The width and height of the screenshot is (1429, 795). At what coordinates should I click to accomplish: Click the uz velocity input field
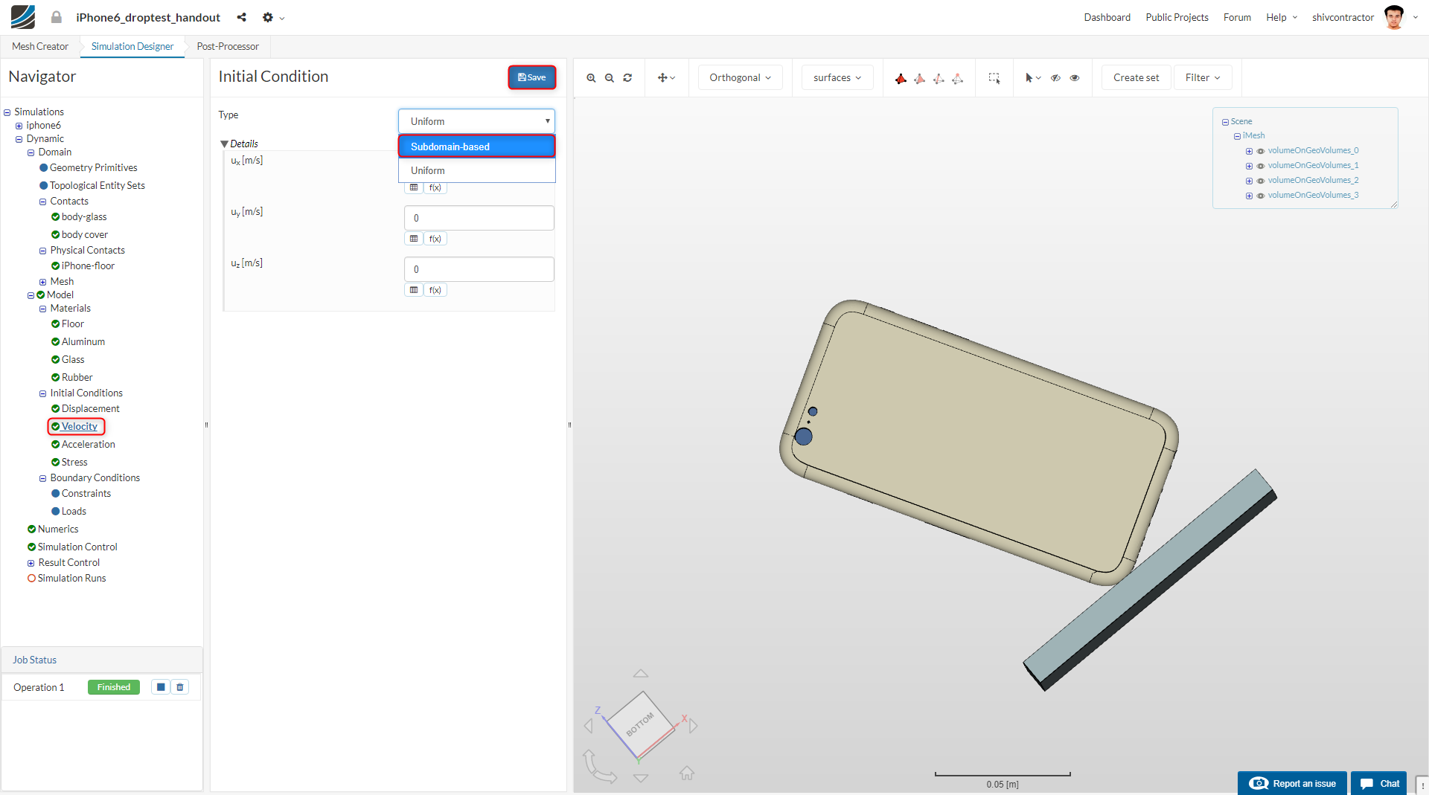[x=479, y=269]
